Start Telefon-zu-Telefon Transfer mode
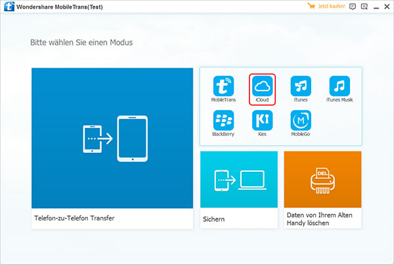The image size is (394, 265). 112,148
